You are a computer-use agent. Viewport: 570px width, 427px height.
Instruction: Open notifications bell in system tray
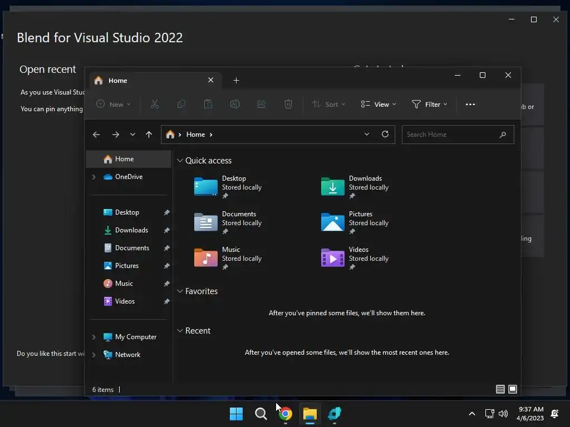click(555, 414)
